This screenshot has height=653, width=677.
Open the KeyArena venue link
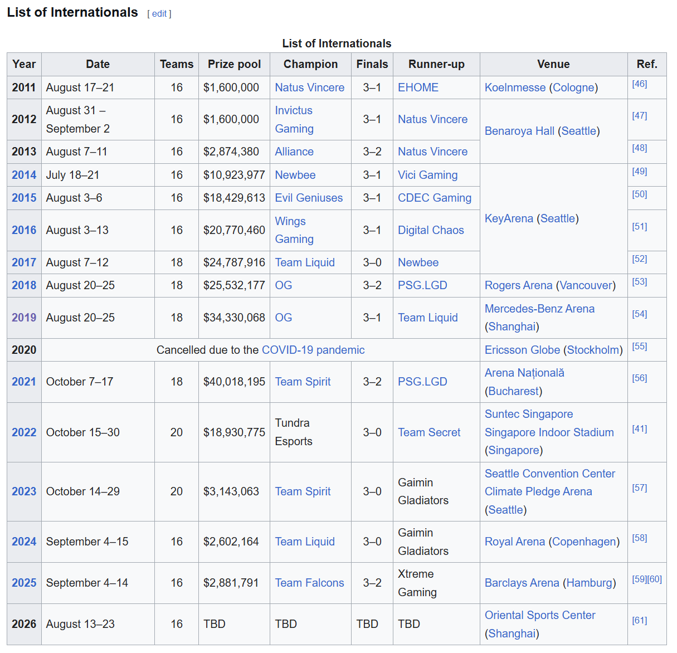(509, 218)
